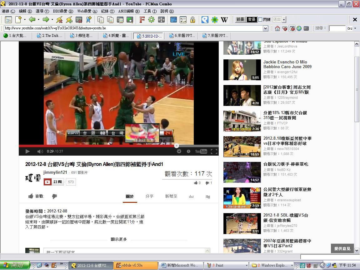The width and height of the screenshot is (360, 270).
Task: Click the green gear toolbar icon
Action: (x=152, y=20)
